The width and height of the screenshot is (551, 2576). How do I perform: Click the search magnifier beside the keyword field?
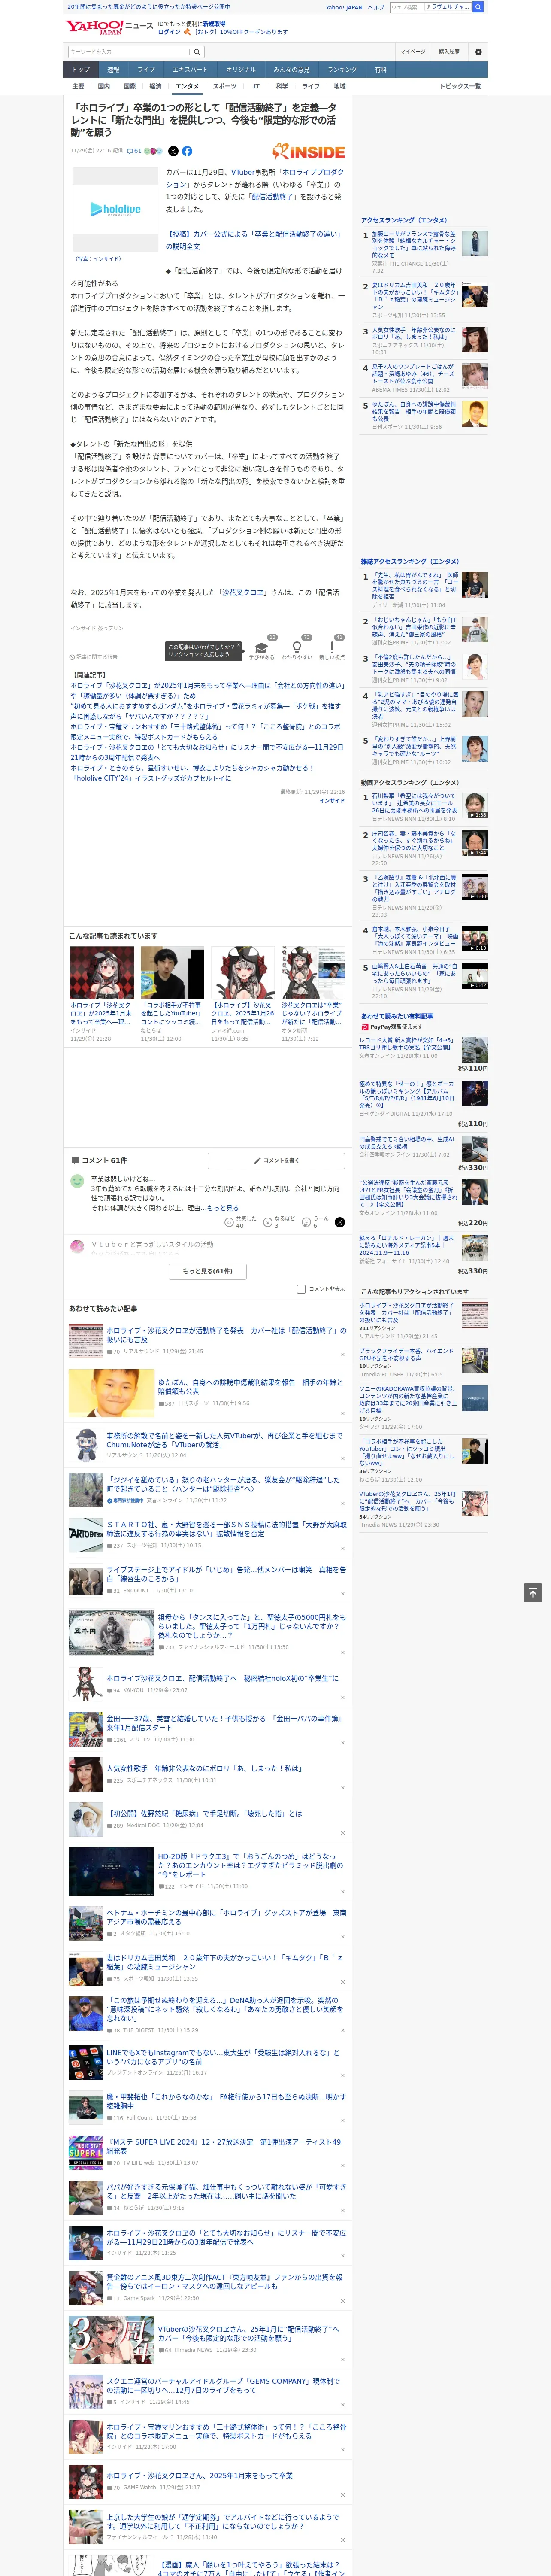click(x=197, y=52)
